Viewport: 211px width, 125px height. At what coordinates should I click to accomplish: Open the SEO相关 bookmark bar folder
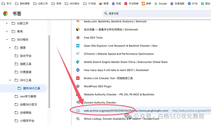(72, 4)
